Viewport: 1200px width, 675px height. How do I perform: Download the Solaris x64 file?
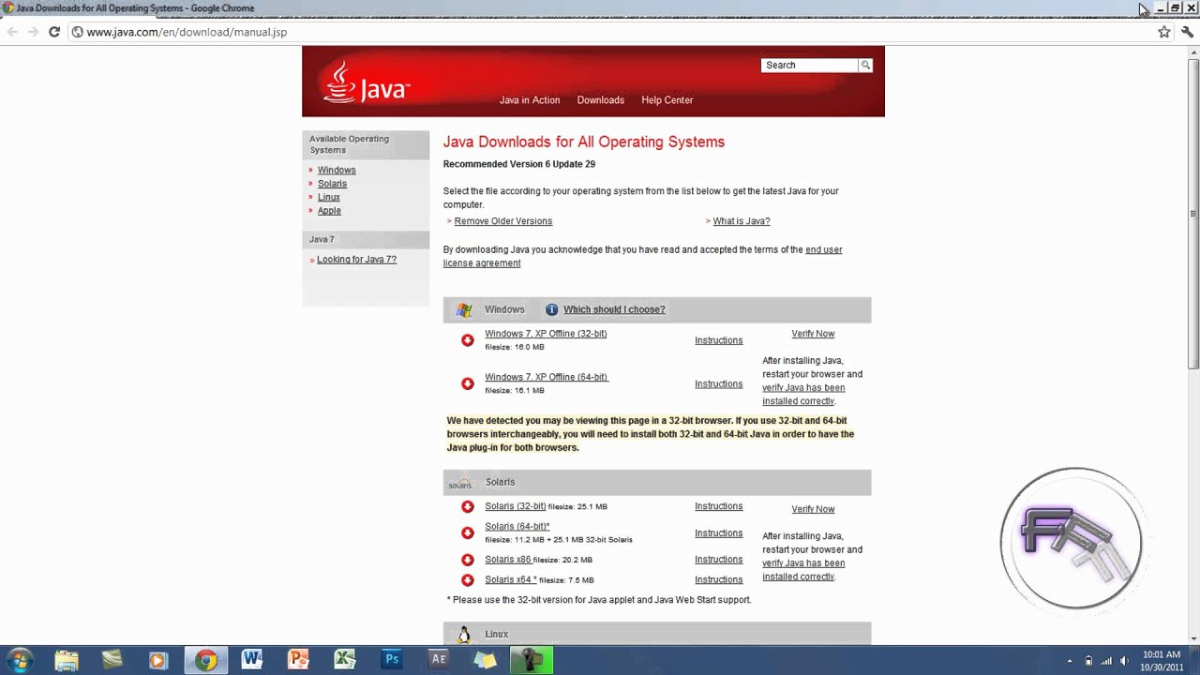pos(511,579)
